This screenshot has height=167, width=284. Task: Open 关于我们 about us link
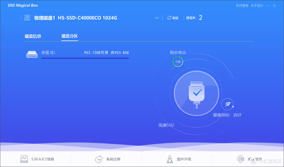[x=257, y=6]
